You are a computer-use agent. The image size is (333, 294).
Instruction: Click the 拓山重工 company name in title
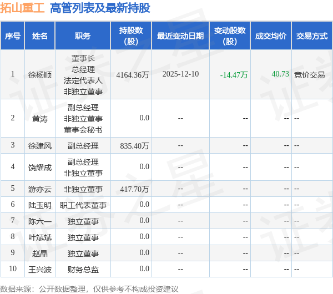22,8
